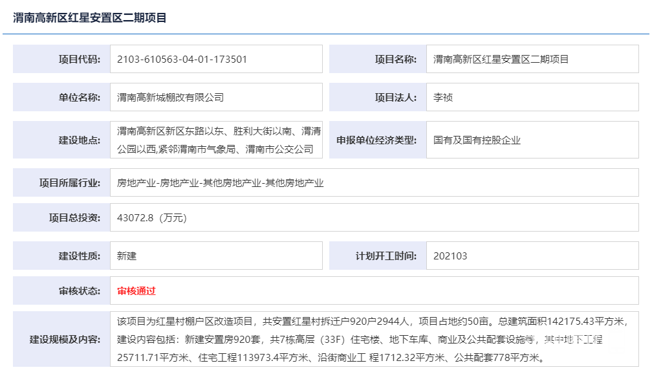Click the red 审核通过 status text
Image resolution: width=652 pixels, height=372 pixels.
point(136,290)
